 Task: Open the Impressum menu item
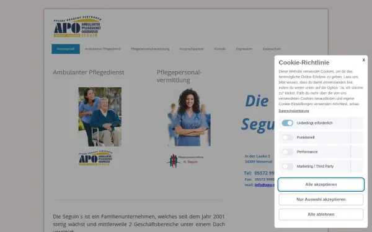click(244, 49)
